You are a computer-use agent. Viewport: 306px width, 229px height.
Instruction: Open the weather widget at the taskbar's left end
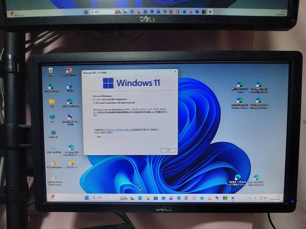(x=52, y=197)
